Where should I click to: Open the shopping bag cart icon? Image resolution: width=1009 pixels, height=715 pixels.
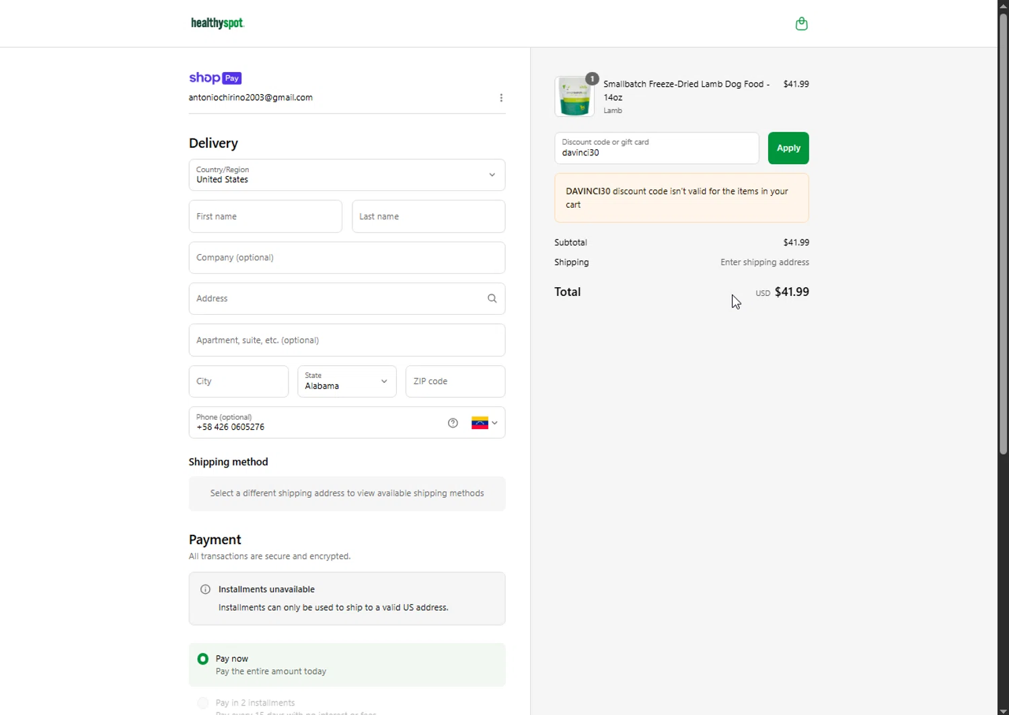801,24
